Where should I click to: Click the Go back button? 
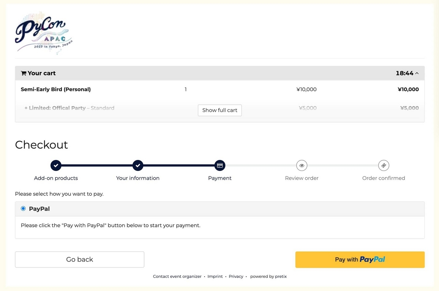(79, 260)
